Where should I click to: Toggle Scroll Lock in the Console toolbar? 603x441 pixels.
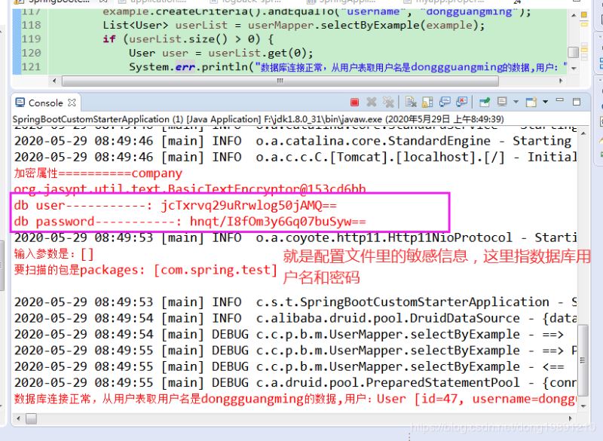[x=427, y=103]
